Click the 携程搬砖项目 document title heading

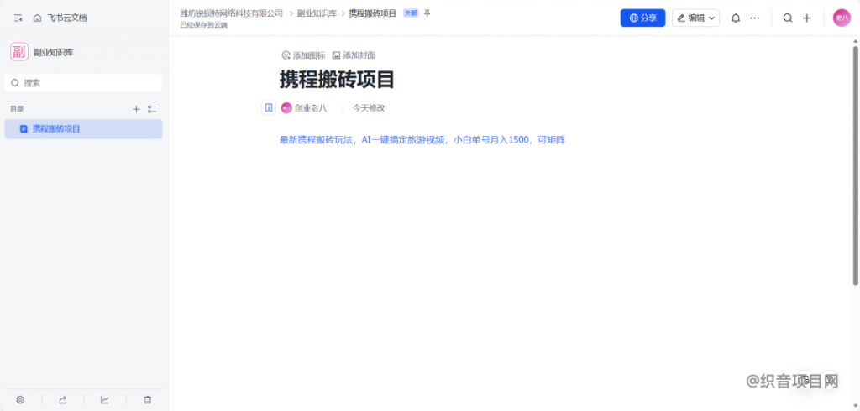click(337, 80)
